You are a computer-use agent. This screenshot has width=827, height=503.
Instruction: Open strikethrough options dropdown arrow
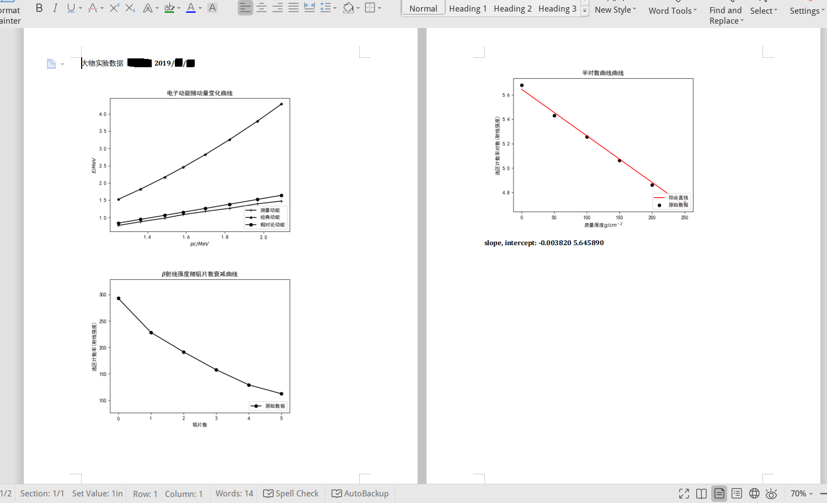[102, 8]
